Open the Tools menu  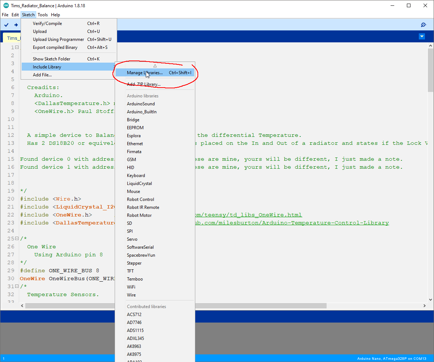(x=43, y=15)
